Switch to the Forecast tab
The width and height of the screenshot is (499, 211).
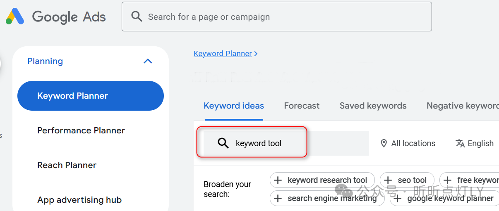(302, 106)
